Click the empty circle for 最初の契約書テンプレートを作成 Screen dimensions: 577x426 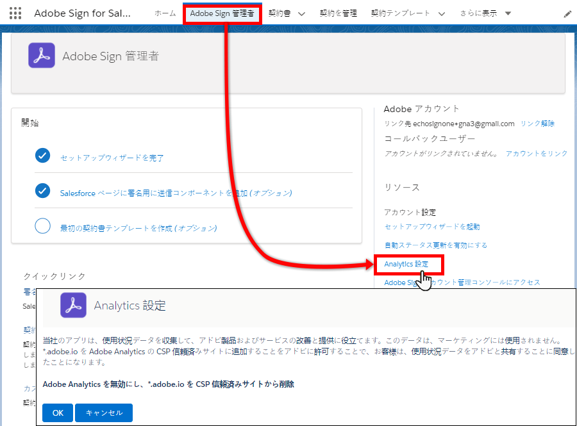click(x=43, y=226)
